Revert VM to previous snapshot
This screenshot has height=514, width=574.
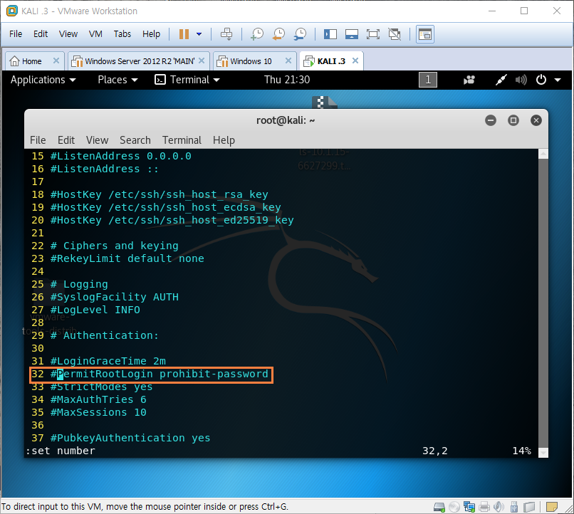(x=279, y=34)
